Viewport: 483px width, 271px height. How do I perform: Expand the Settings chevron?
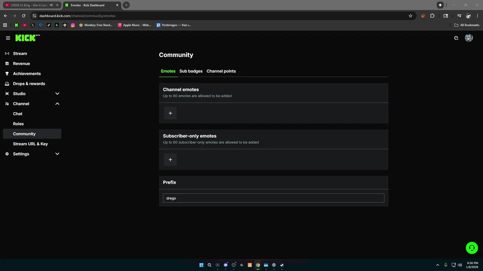coord(57,154)
